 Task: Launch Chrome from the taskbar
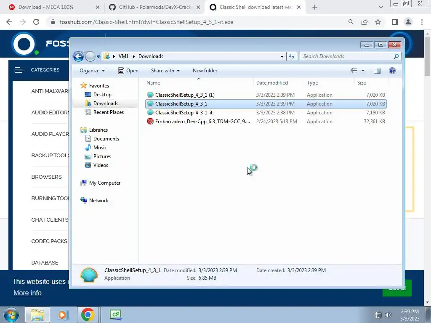tap(88, 315)
